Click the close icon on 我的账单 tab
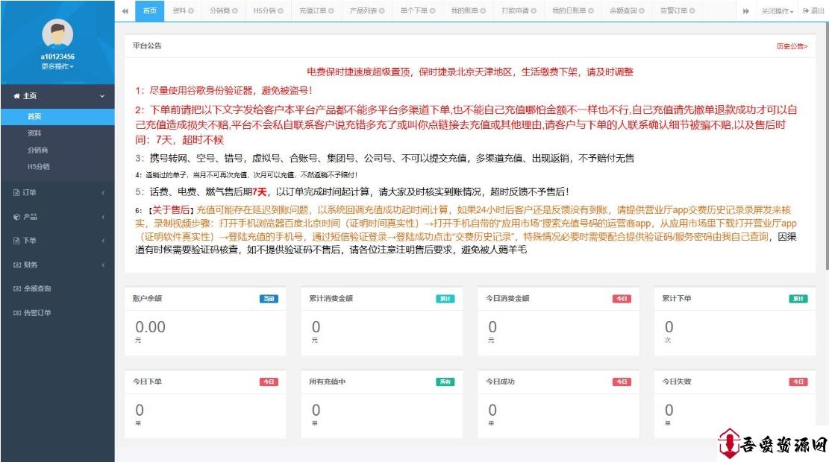The height and width of the screenshot is (462, 829). pyautogui.click(x=483, y=10)
